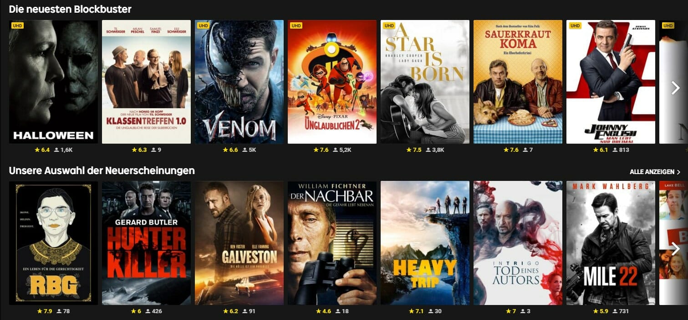Screen dimensions: 688x320
Task: Advance the Blockbuster row with the right arrow
Action: [x=676, y=88]
